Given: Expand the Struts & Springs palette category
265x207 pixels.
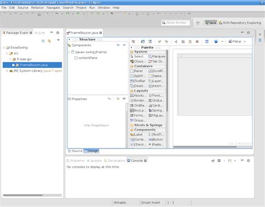Looking at the screenshot, I should (148, 125).
